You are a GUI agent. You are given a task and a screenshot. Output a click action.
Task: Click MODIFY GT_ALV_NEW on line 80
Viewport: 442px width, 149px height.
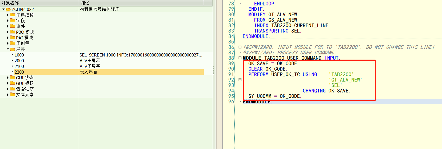click(x=272, y=15)
